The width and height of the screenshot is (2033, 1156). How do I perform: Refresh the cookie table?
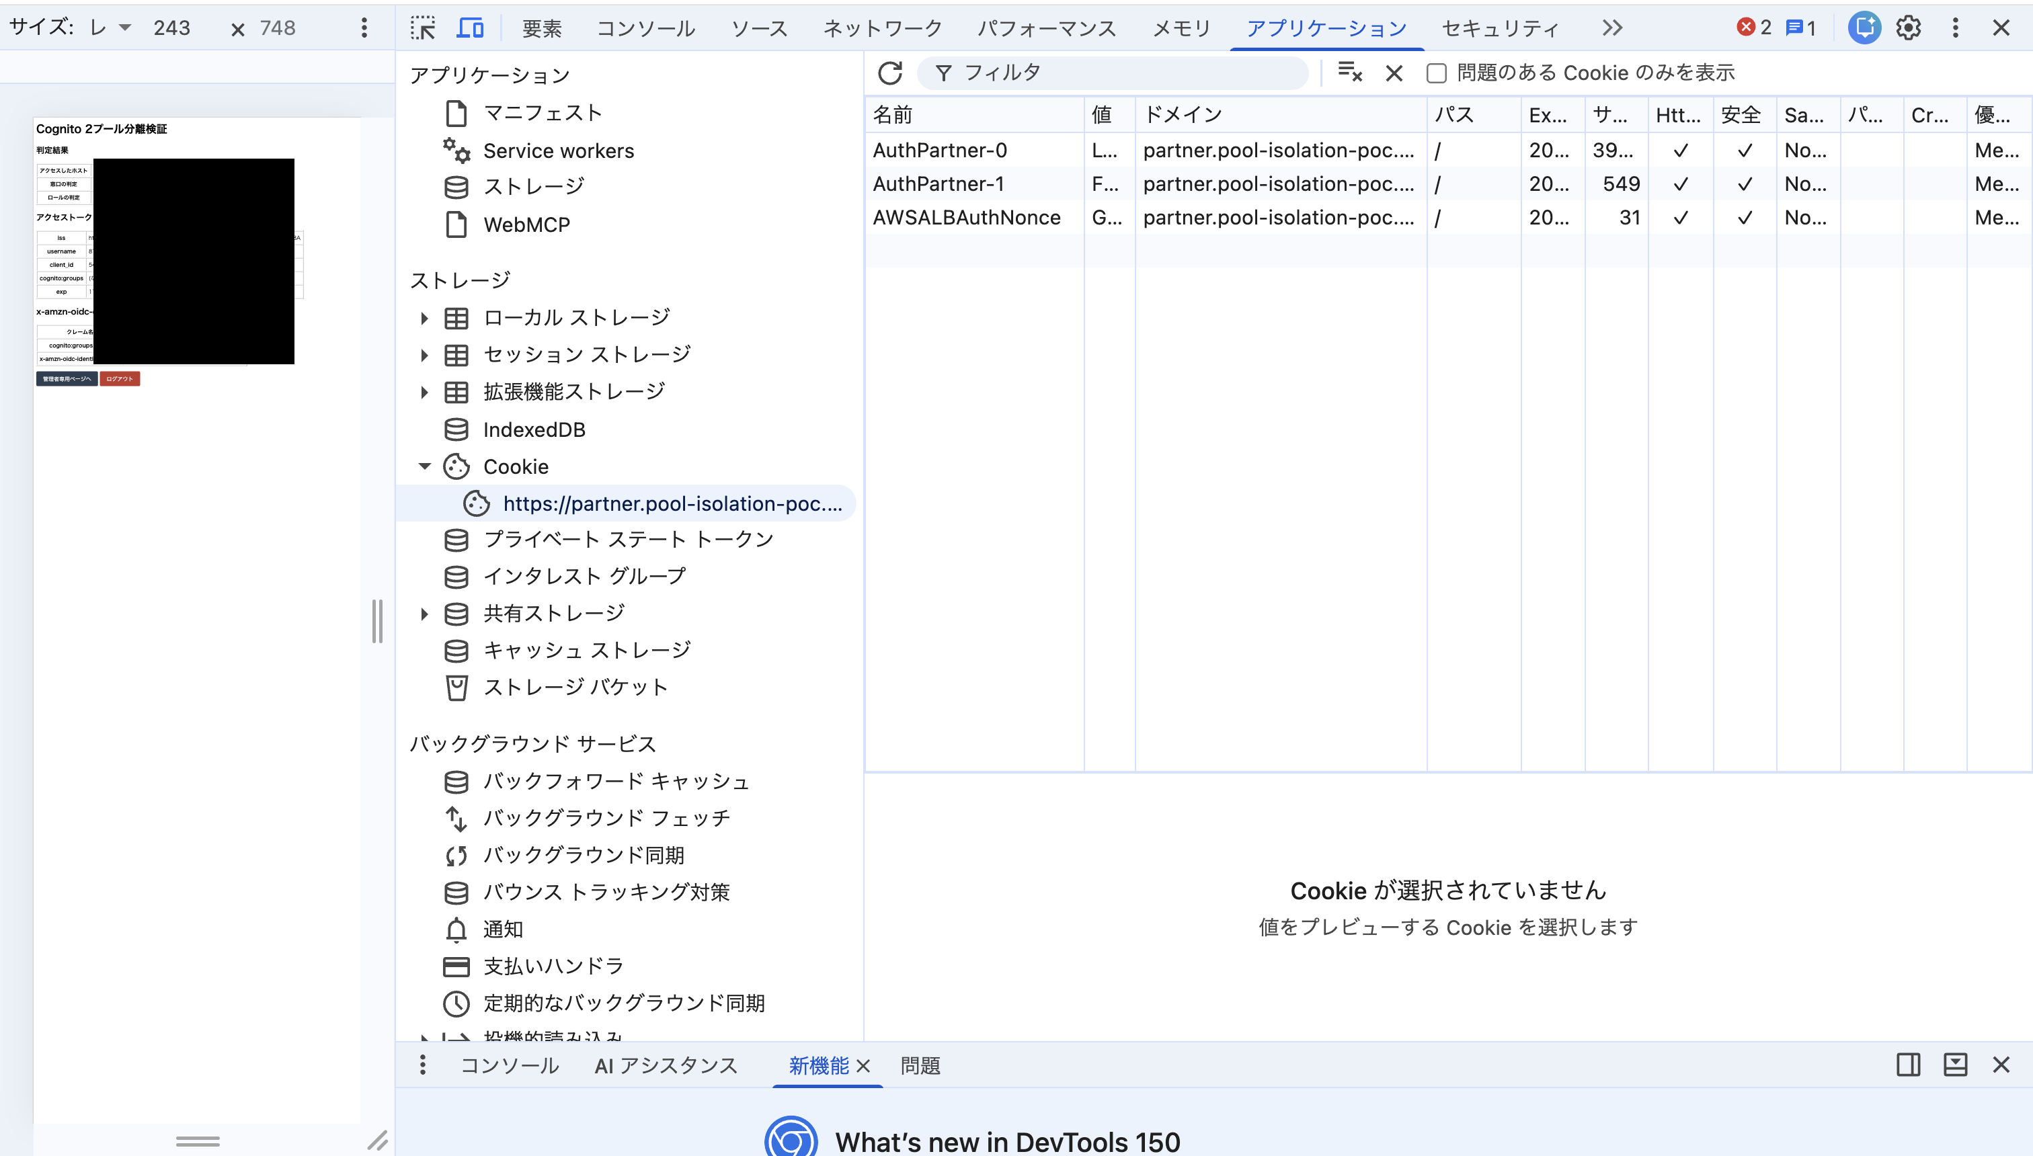coord(889,73)
